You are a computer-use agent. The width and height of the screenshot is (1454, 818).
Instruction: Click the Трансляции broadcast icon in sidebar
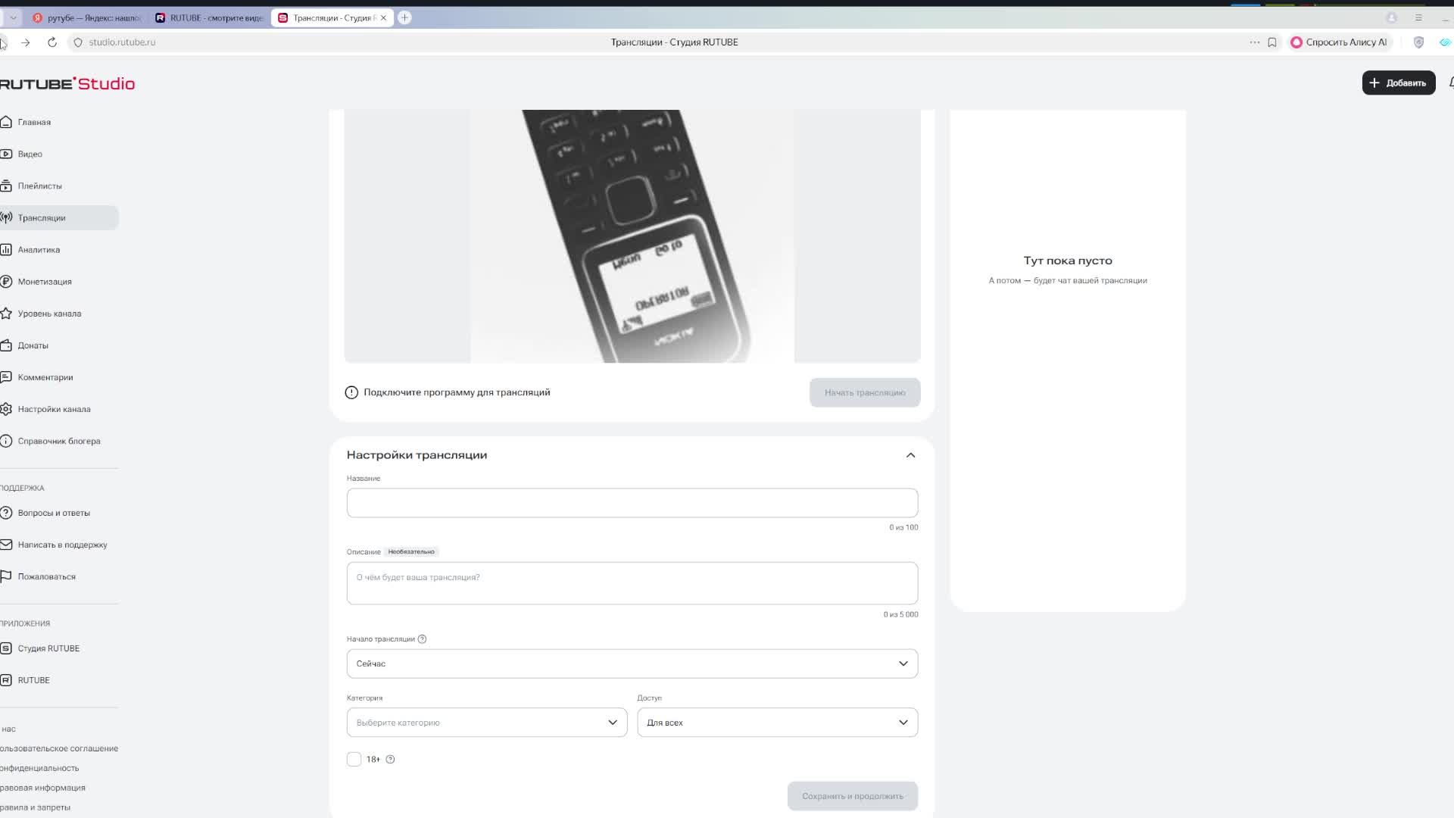click(6, 217)
